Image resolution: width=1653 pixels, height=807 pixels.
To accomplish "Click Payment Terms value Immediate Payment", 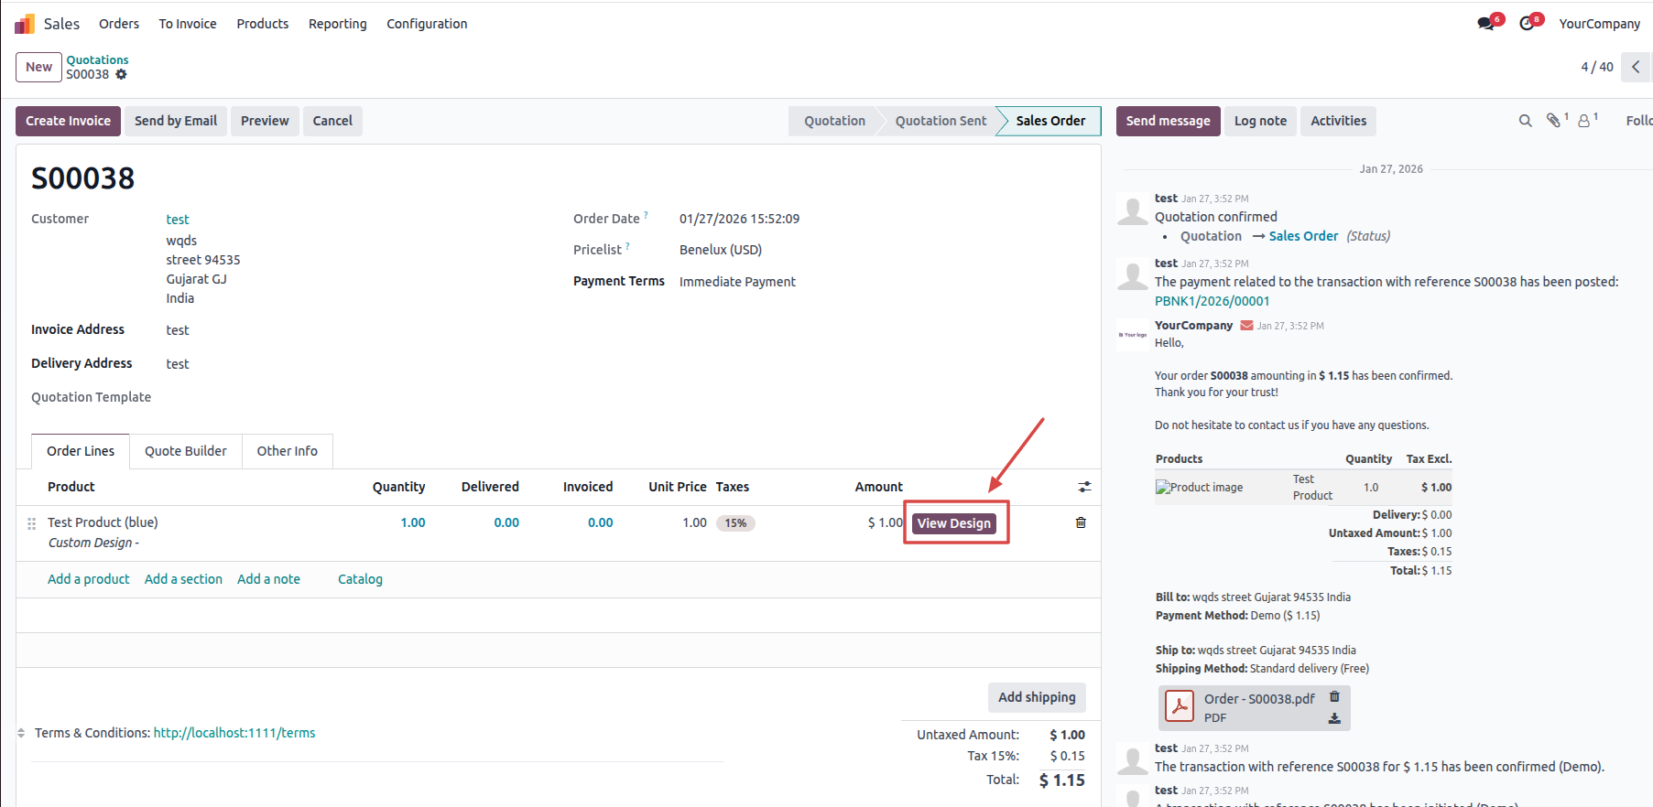I will coord(737,282).
